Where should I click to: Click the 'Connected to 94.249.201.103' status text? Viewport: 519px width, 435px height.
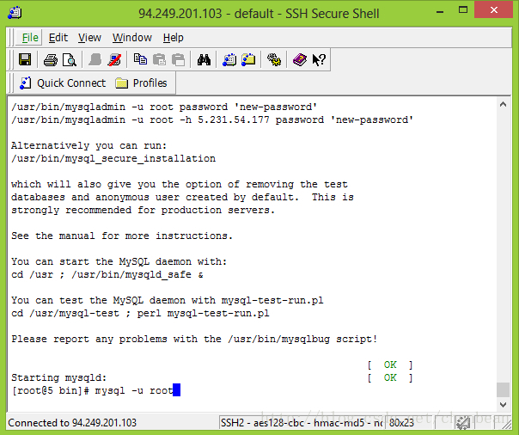point(72,423)
